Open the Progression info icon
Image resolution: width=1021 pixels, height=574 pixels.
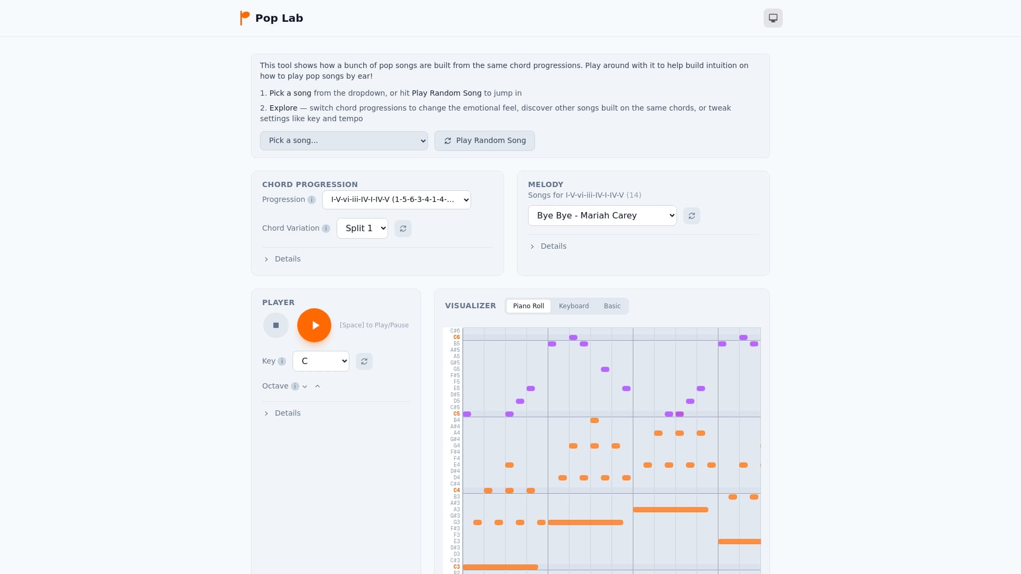click(x=312, y=200)
